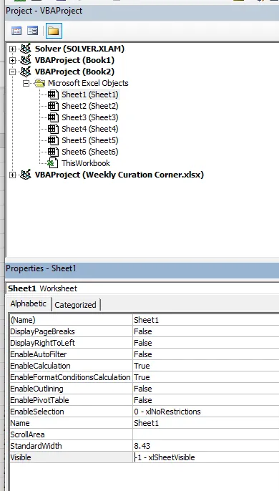Screen dimensions: 279x491
Task: Expand the VBAProject (Book1) node
Action: (x=12, y=60)
